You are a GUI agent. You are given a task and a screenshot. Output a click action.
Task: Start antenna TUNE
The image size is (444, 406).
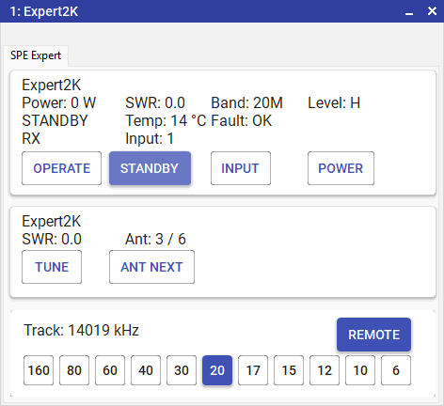click(x=52, y=267)
